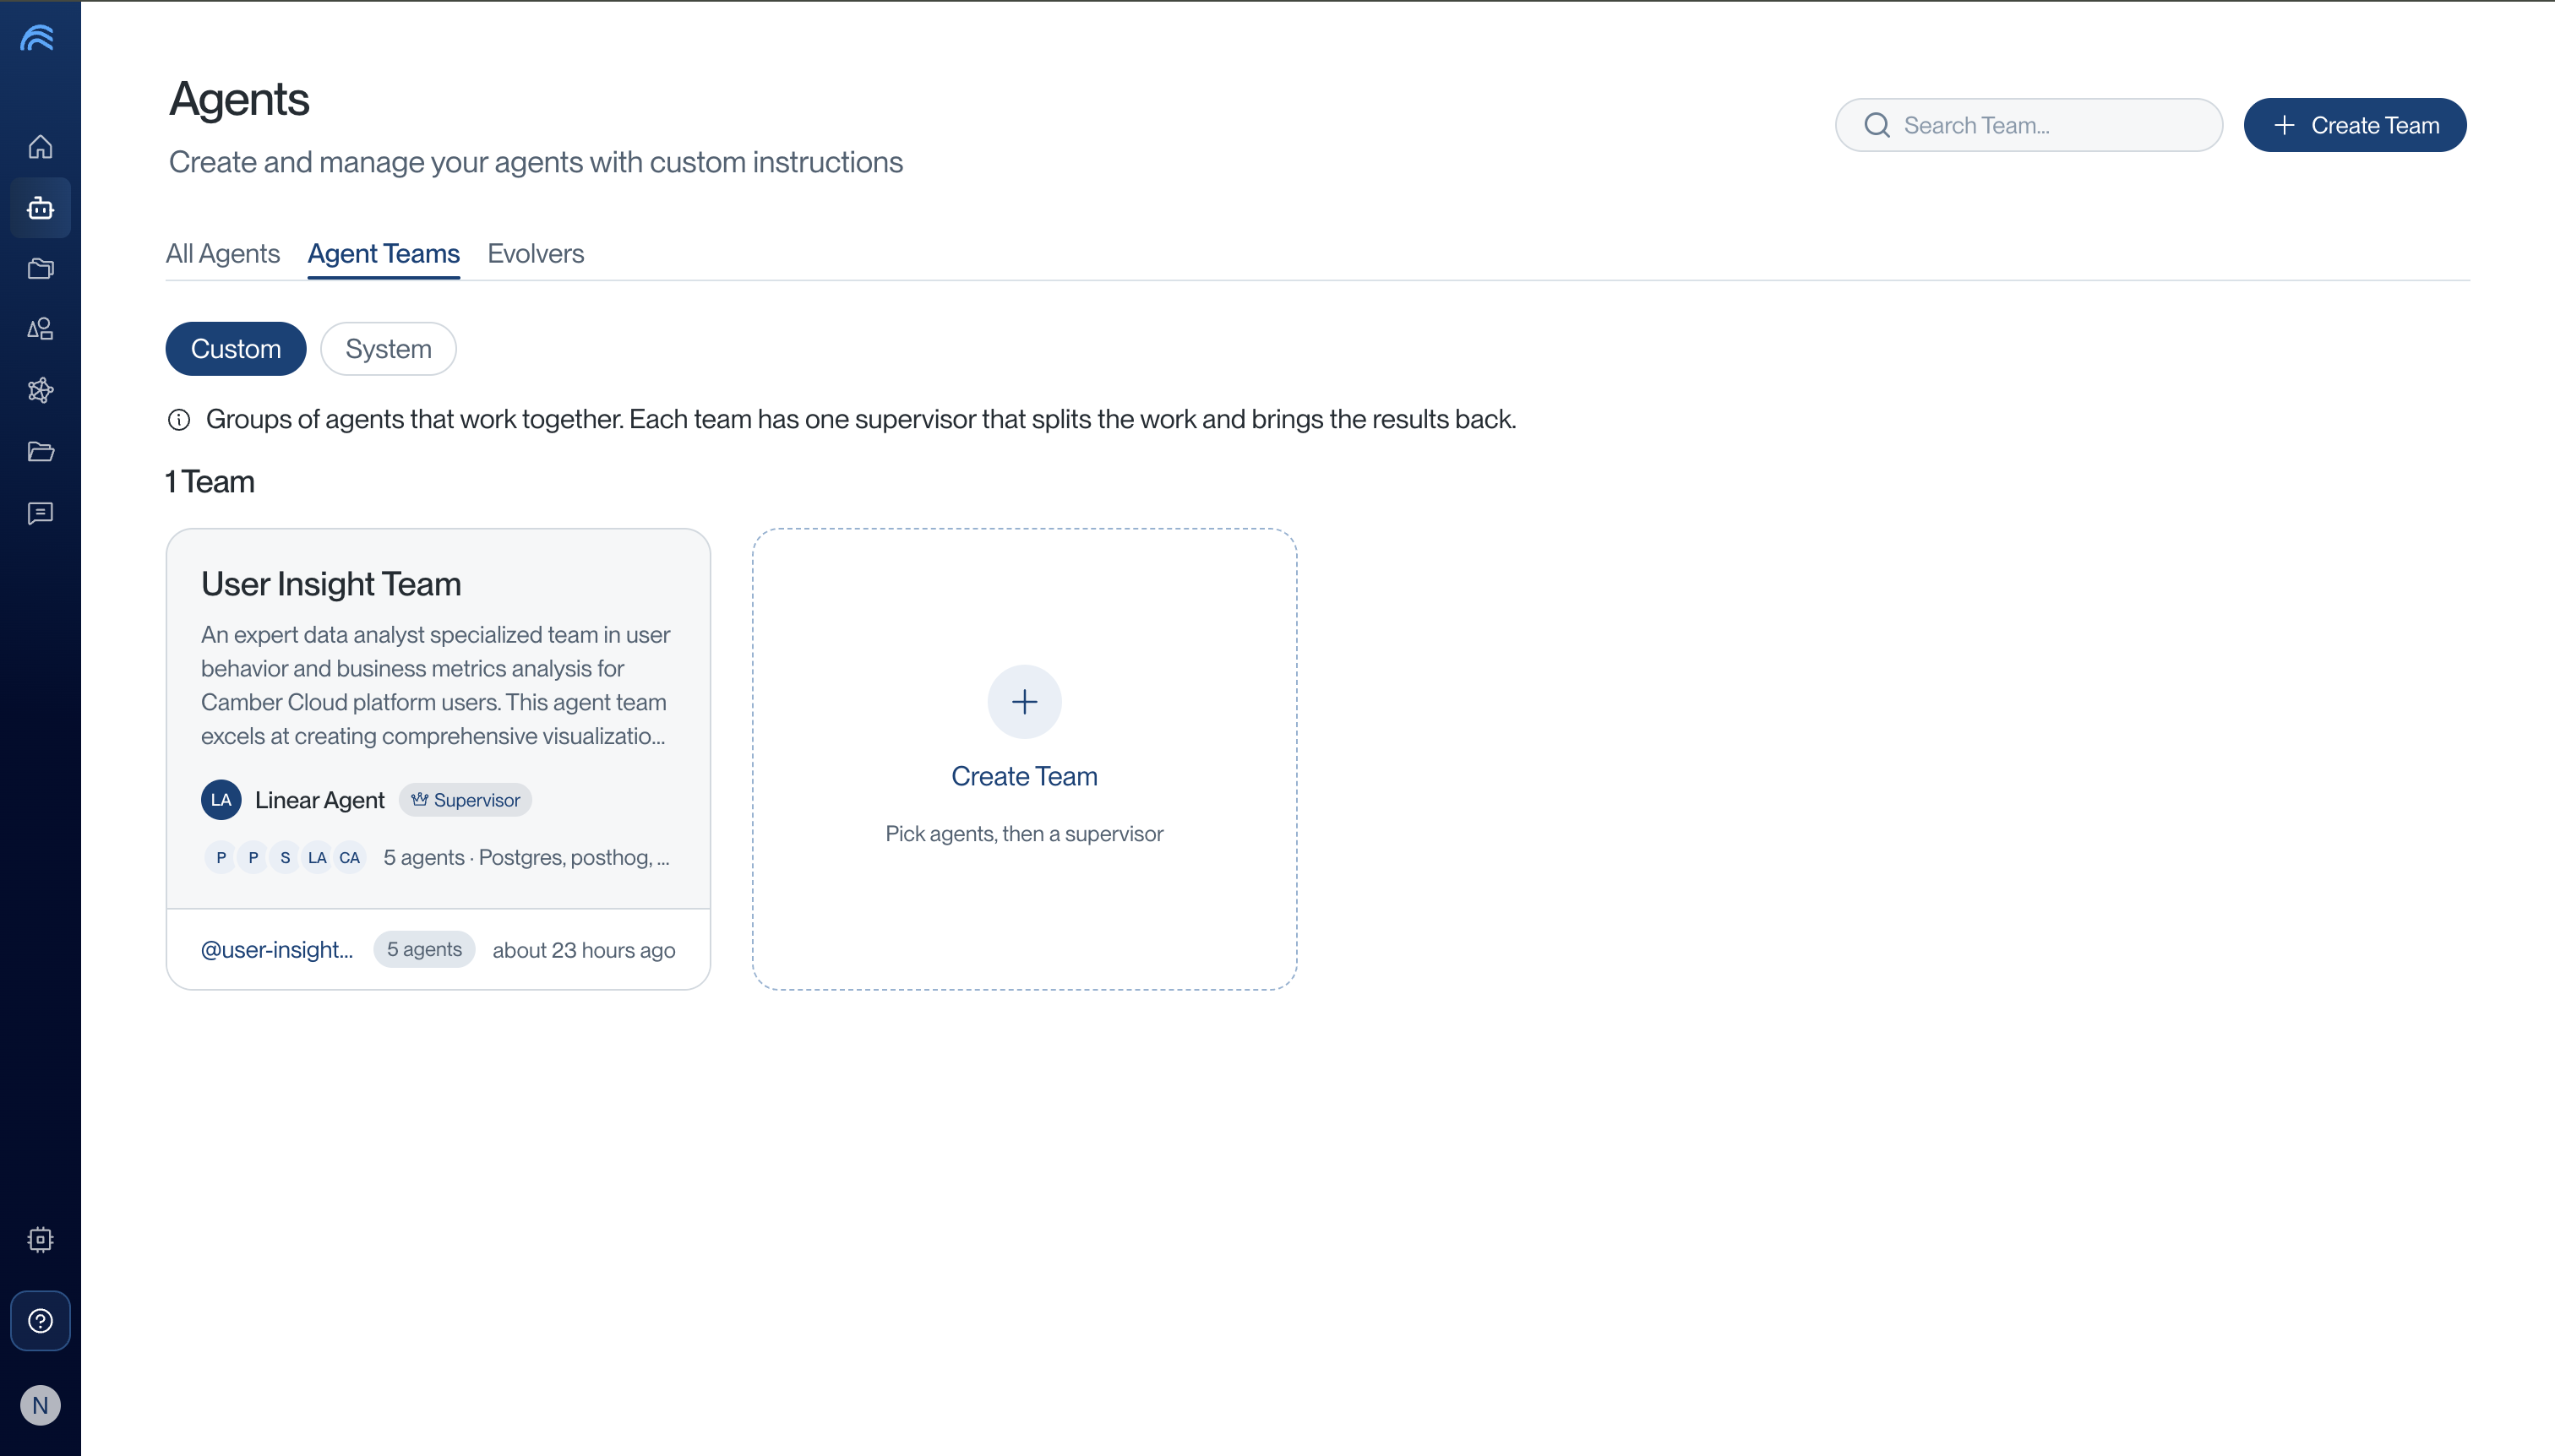Open the chat message icon in the sidebar
This screenshot has width=2555, height=1456.
(40, 513)
